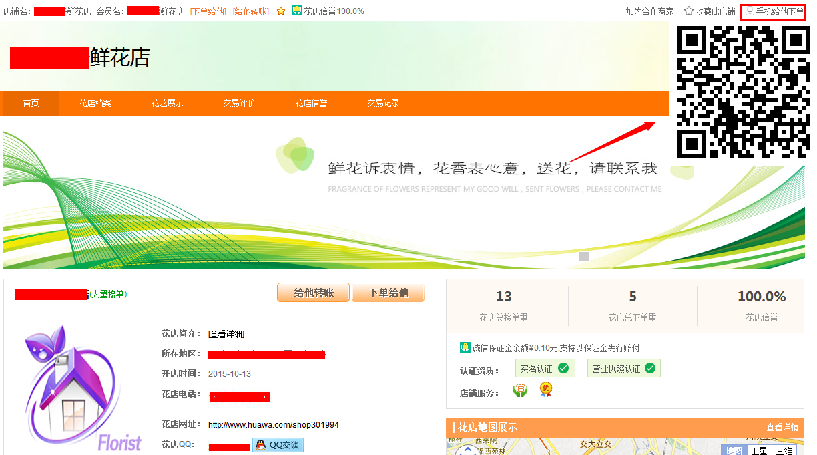This screenshot has width=817, height=455.
Task: Click the green shop reputation badge icon
Action: click(x=297, y=11)
